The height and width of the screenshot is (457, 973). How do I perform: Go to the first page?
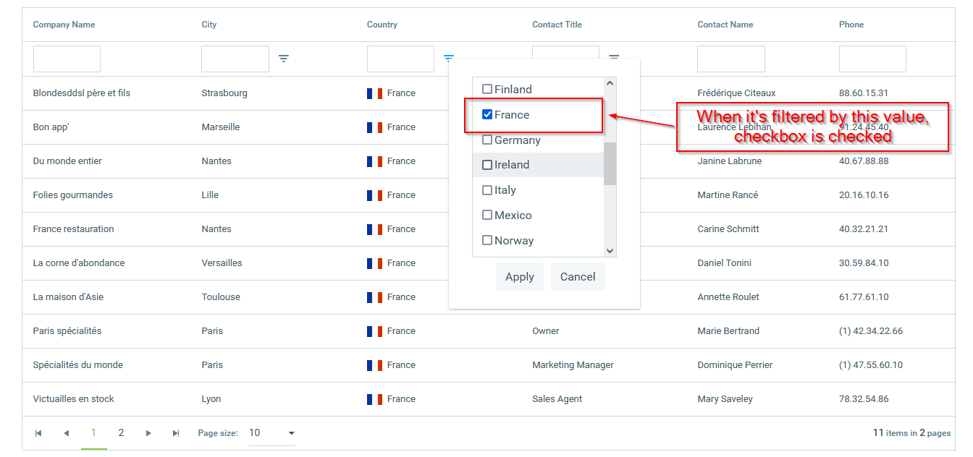pos(38,433)
